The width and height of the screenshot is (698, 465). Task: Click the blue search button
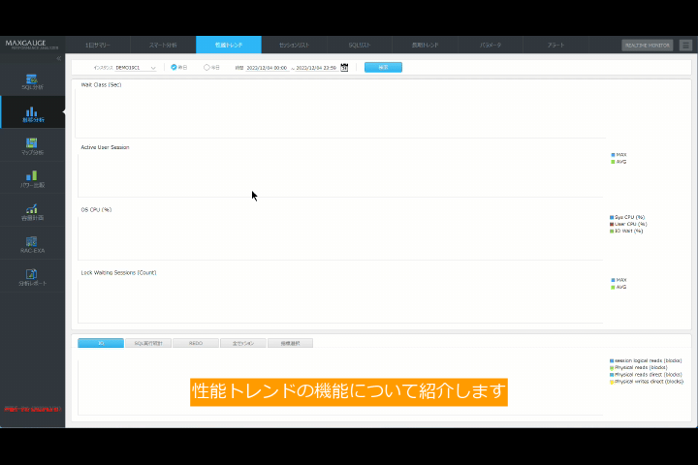point(383,67)
